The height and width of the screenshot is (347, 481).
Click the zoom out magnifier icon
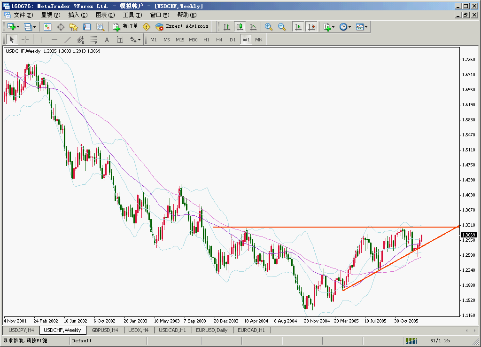(x=282, y=27)
